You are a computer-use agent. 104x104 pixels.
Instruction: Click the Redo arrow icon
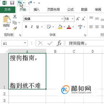point(30,3)
